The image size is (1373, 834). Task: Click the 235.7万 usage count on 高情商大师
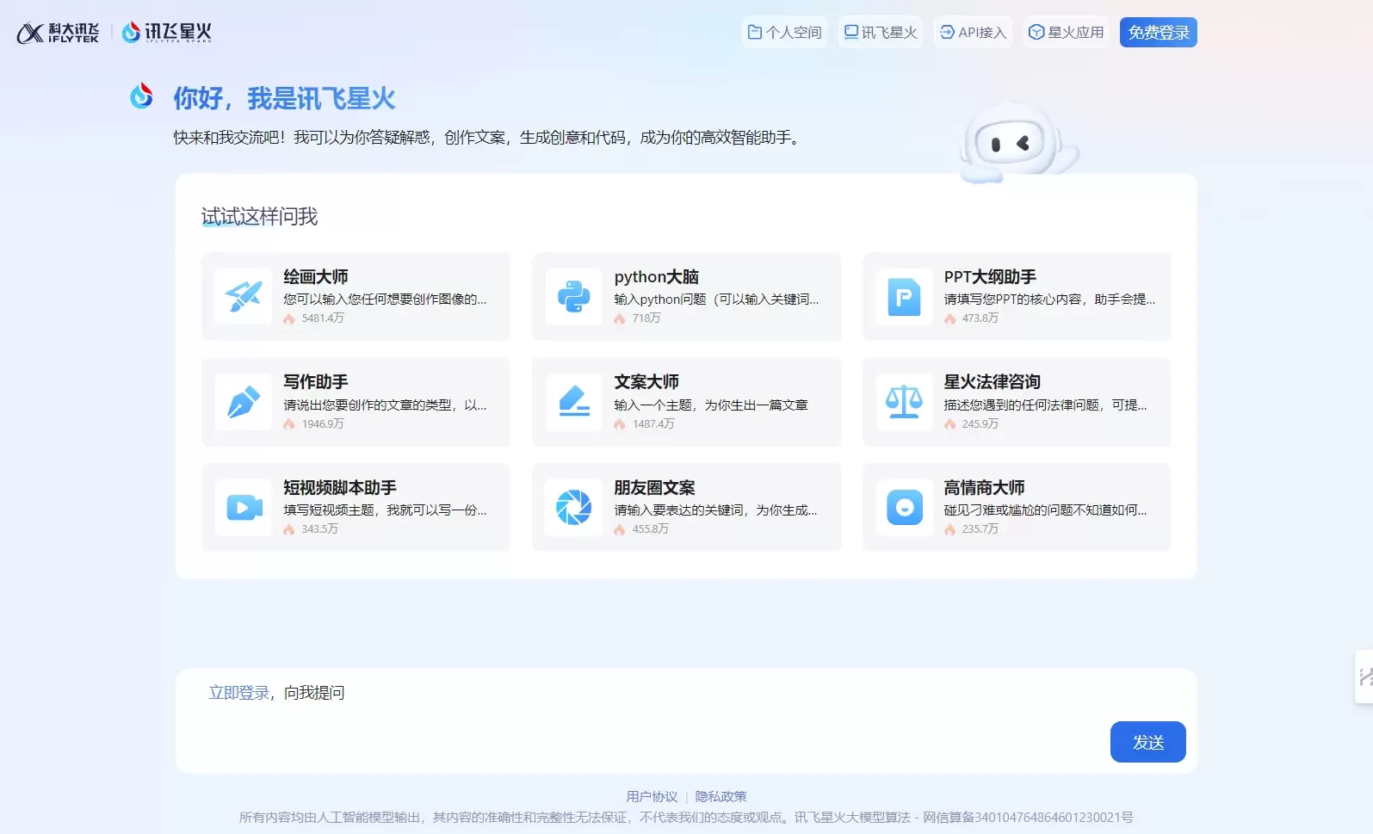[x=980, y=529]
